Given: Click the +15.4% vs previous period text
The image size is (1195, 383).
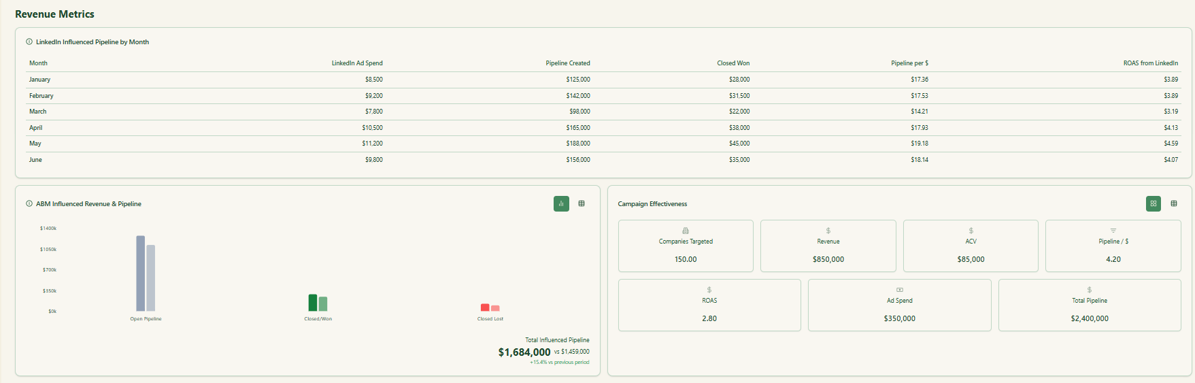Looking at the screenshot, I should tap(560, 363).
